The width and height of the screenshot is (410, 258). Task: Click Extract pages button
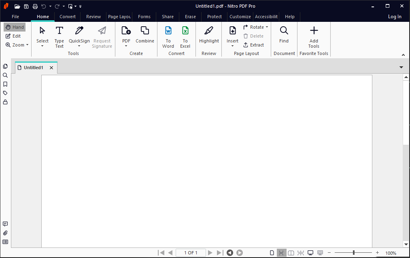(x=254, y=45)
